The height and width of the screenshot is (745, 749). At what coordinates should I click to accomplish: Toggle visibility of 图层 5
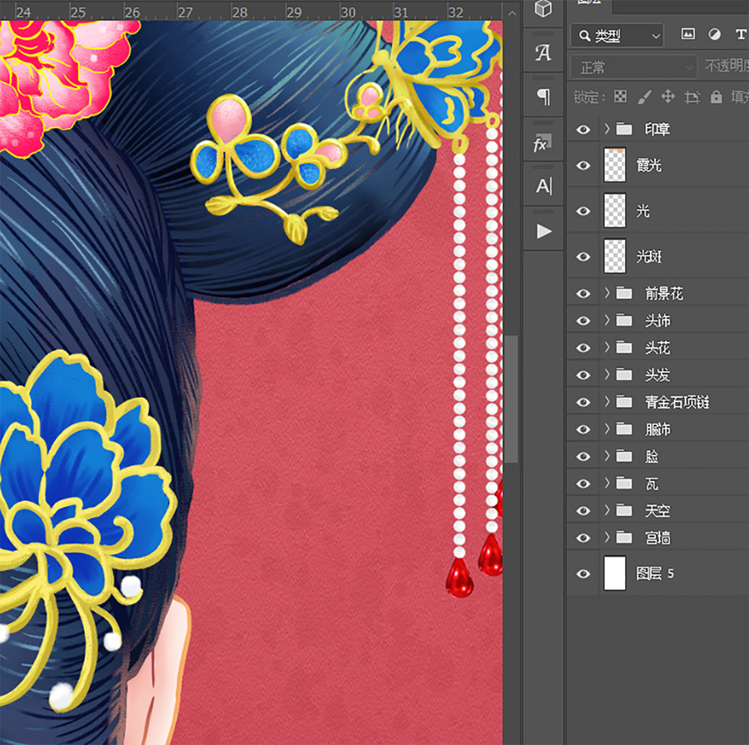pyautogui.click(x=583, y=574)
